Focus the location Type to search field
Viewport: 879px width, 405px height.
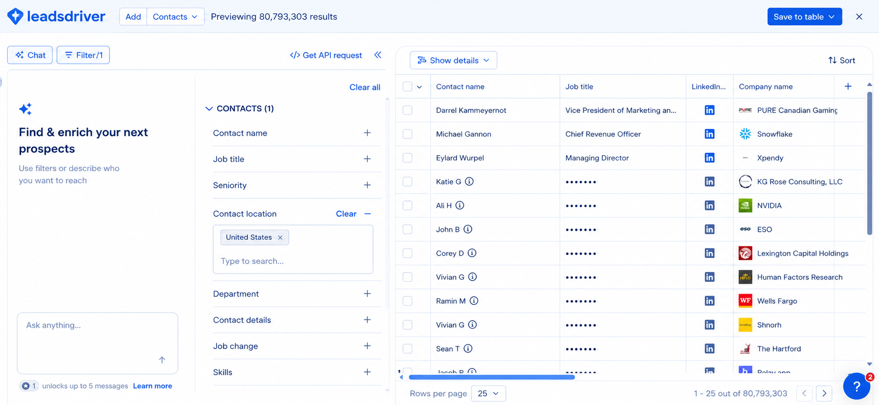[x=293, y=261]
